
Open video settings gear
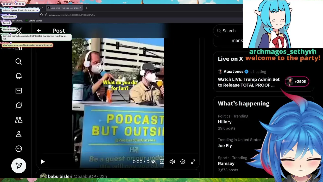(x=183, y=162)
